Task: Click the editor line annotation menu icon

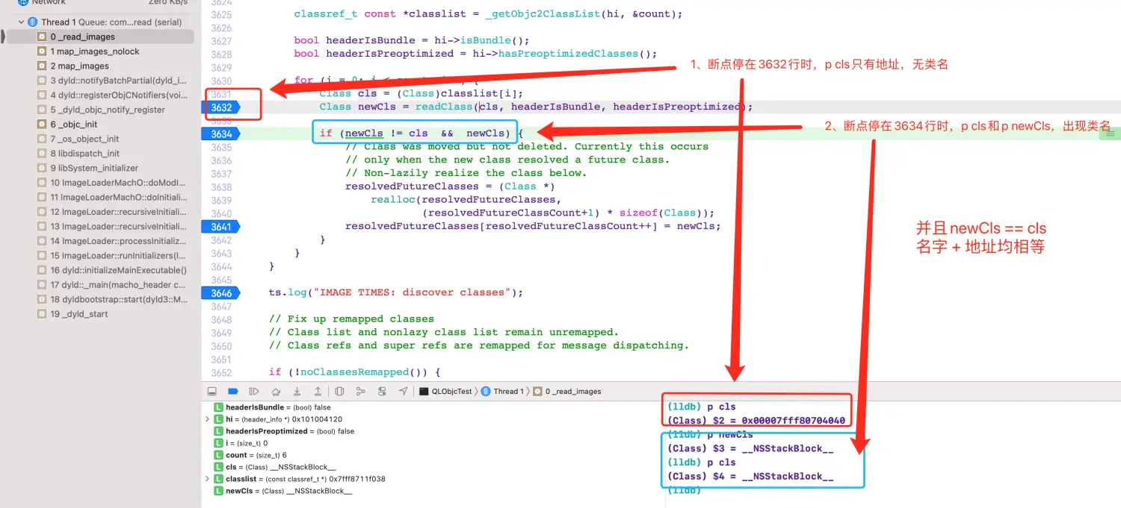Action: [1110, 134]
